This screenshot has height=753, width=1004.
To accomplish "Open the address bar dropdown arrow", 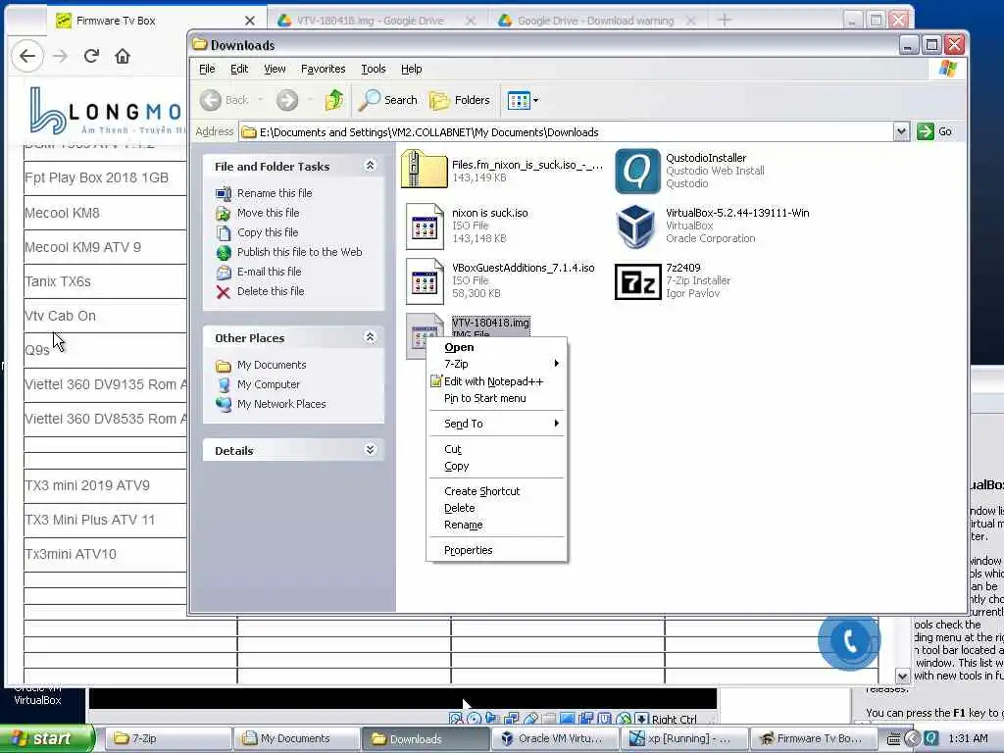I will [x=902, y=132].
